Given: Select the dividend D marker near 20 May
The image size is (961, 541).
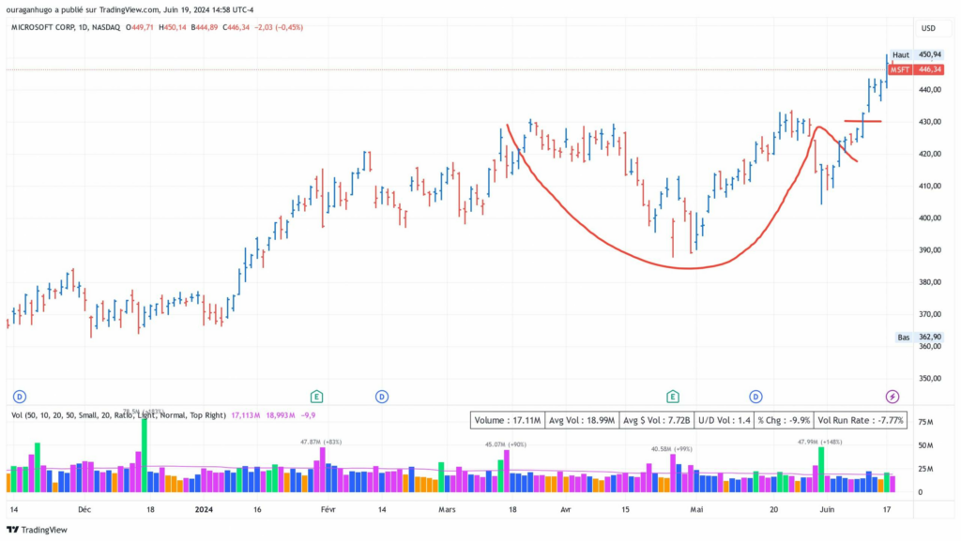Looking at the screenshot, I should [x=755, y=396].
